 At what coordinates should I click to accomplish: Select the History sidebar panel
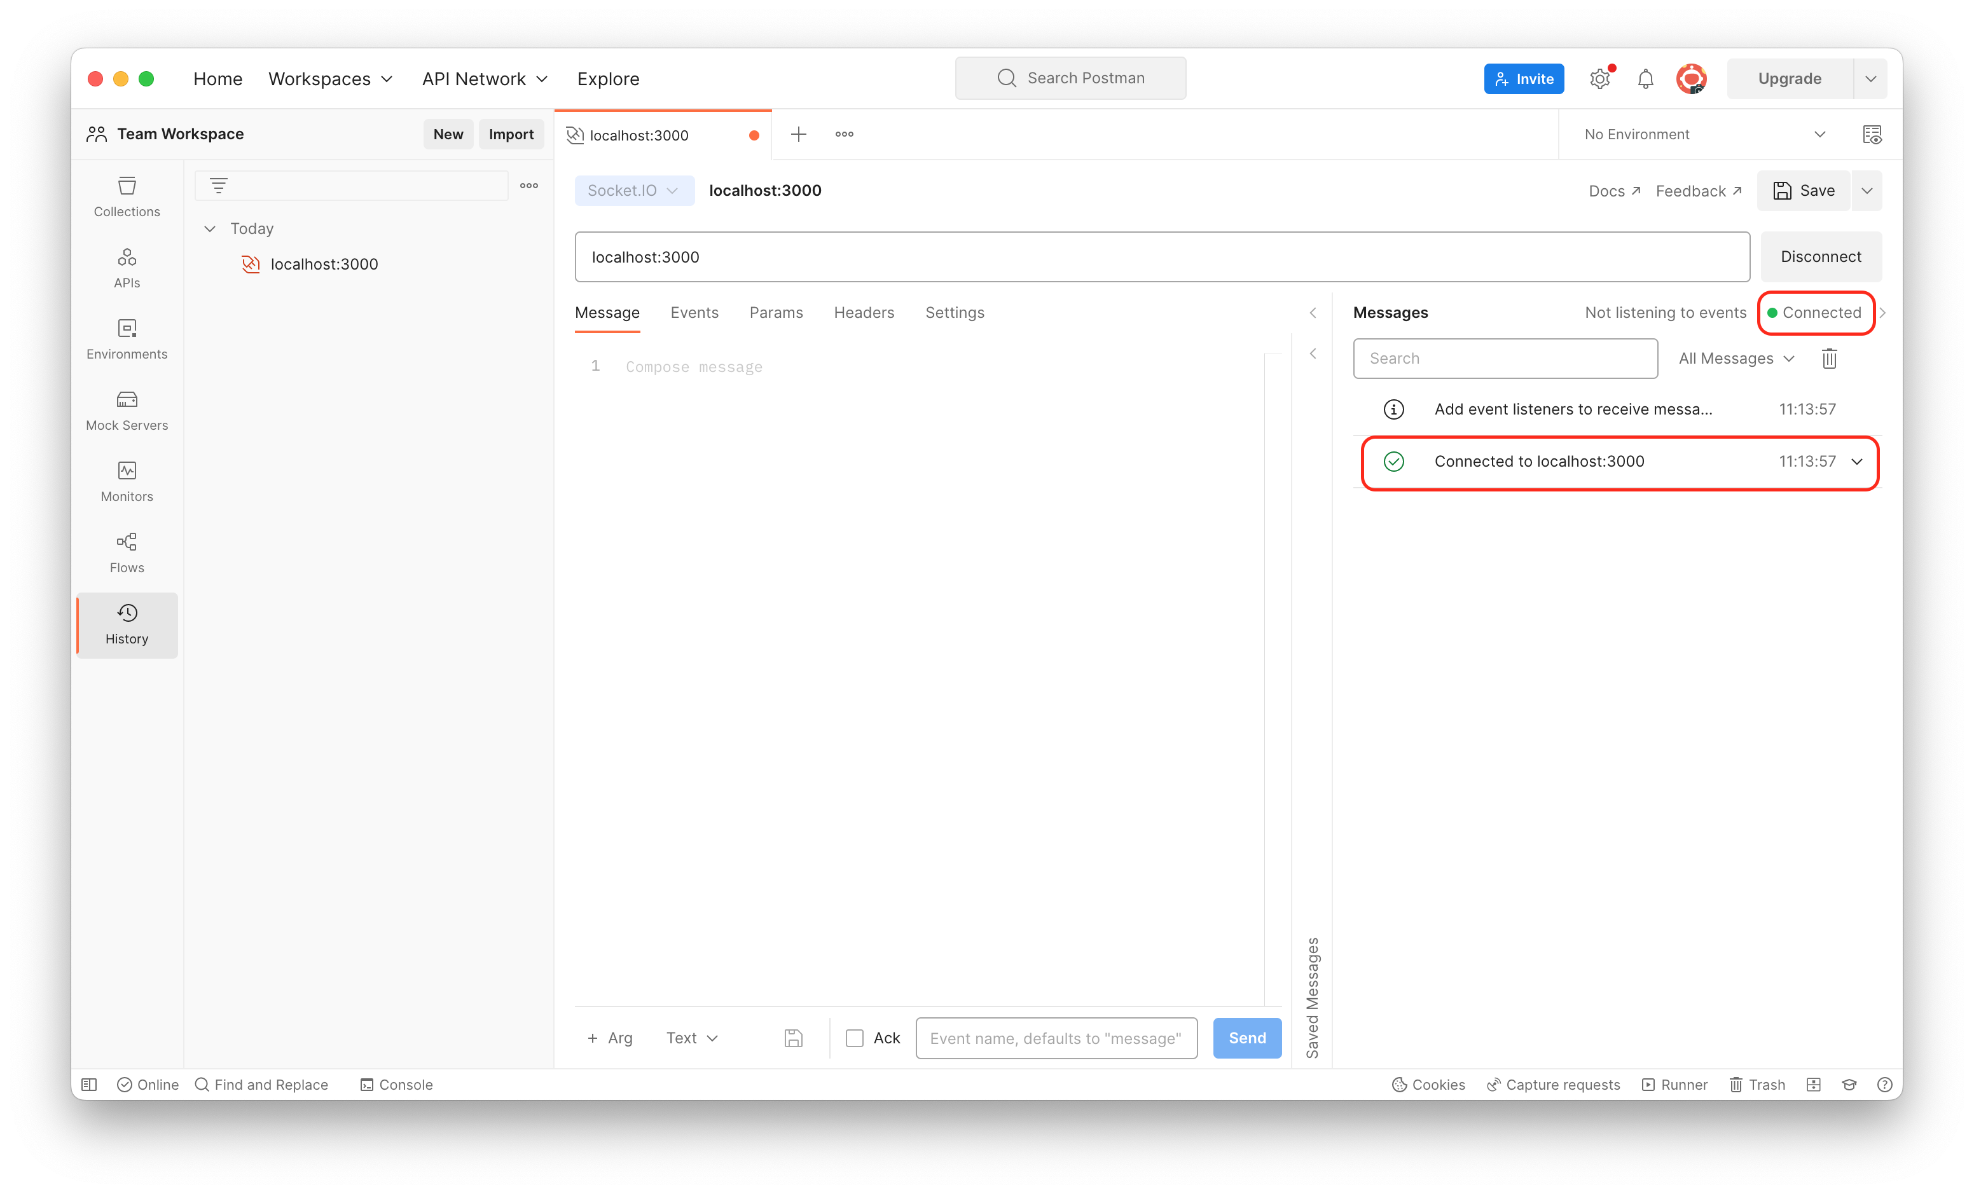click(x=127, y=624)
